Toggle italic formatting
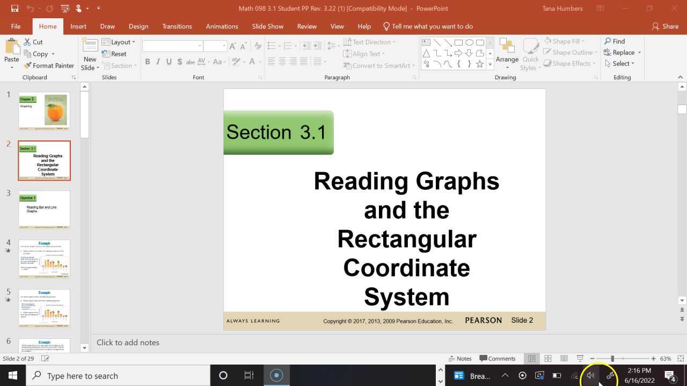 click(x=158, y=62)
